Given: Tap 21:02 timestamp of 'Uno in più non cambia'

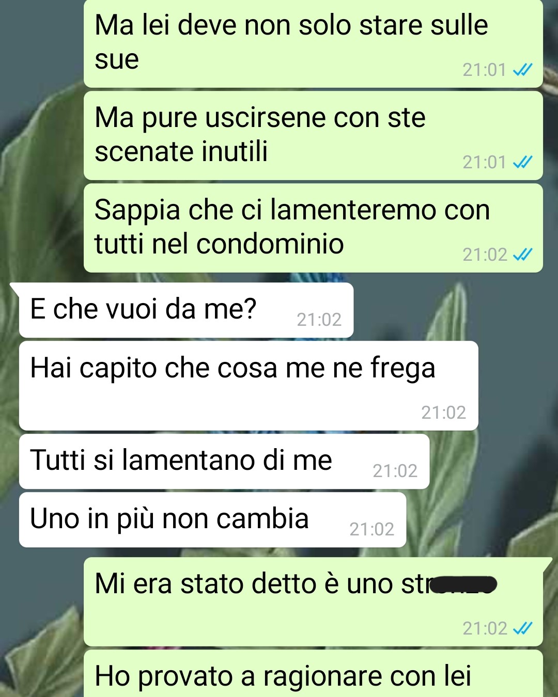Looking at the screenshot, I should pyautogui.click(x=372, y=529).
